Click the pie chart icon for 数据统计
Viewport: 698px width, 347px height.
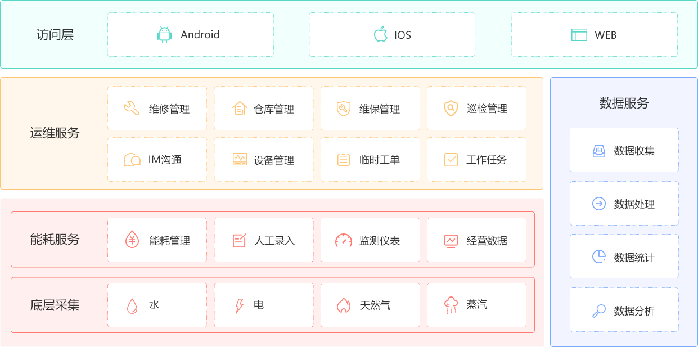599,257
